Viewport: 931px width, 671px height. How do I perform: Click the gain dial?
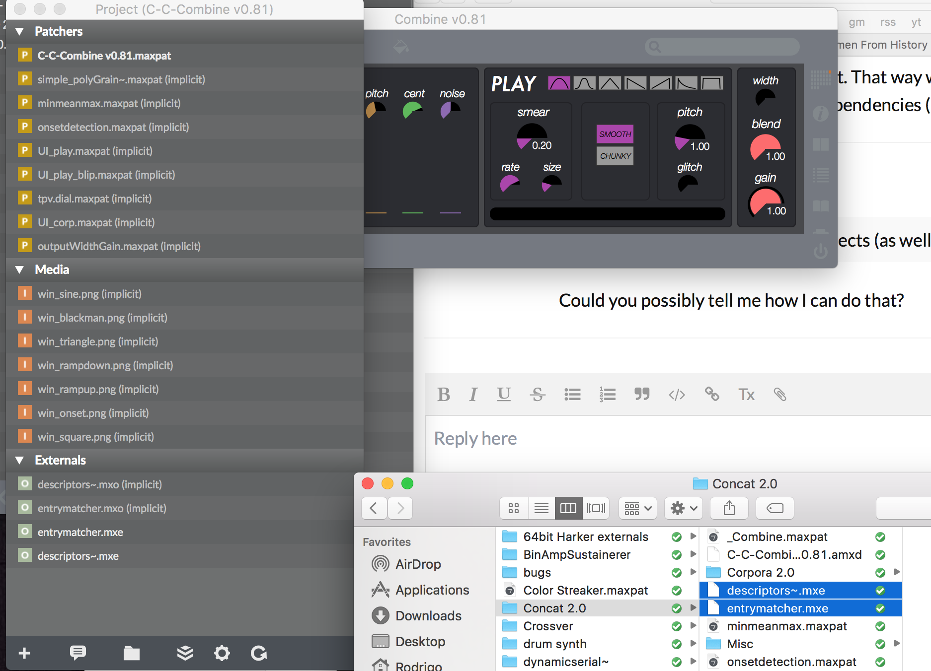(x=765, y=202)
